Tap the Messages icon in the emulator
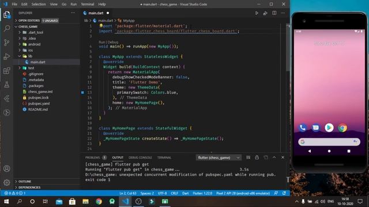 click(x=315, y=128)
